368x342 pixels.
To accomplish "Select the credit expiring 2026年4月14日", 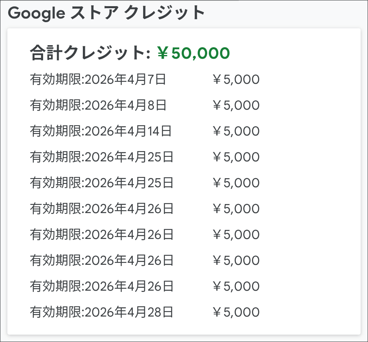I will (x=101, y=131).
